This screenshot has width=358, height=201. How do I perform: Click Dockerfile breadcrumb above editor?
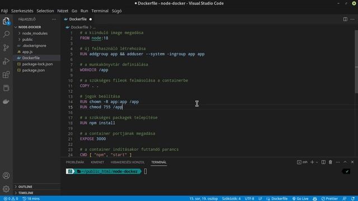coord(79,27)
